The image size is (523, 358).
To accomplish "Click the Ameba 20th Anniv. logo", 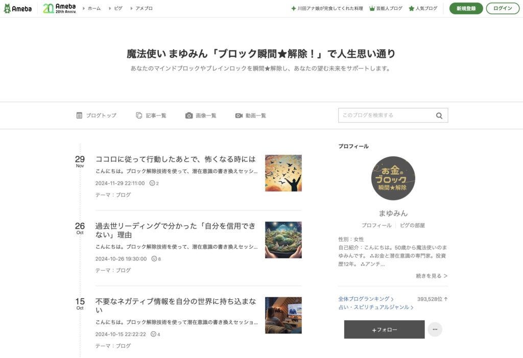I will [60, 8].
